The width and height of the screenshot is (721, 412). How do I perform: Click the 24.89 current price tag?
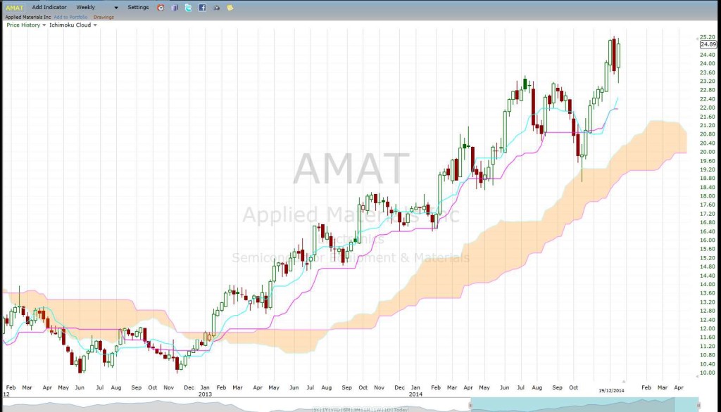point(708,44)
